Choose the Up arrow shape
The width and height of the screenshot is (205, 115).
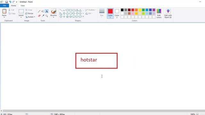(80, 13)
